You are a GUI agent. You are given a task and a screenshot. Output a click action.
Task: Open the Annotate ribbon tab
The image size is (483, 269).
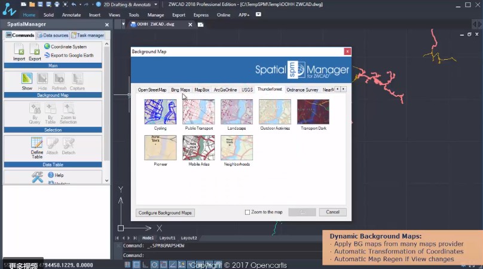point(71,14)
